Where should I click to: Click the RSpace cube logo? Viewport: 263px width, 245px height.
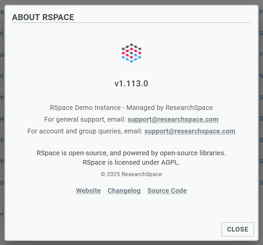(x=131, y=53)
